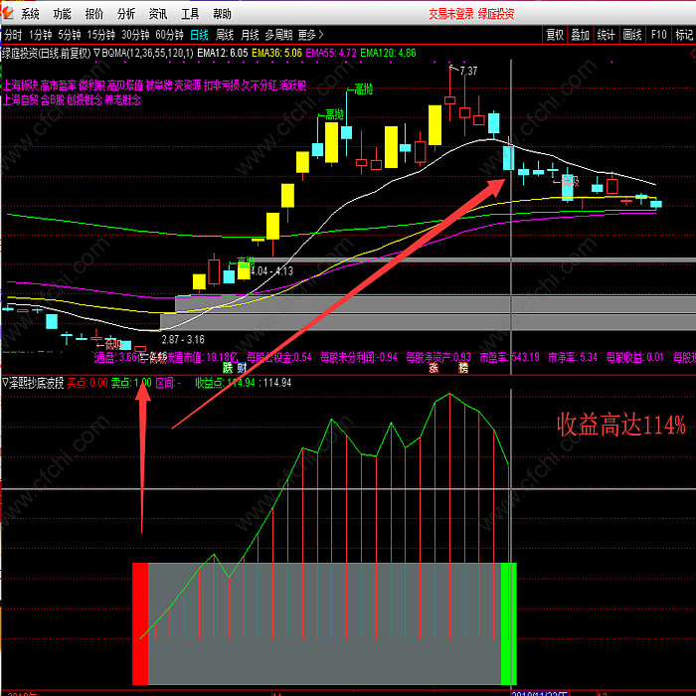Click the 卖点: 1.00 indicator value
The height and width of the screenshot is (696, 696).
click(131, 383)
